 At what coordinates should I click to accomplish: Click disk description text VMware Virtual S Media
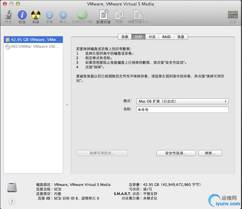coord(82,185)
